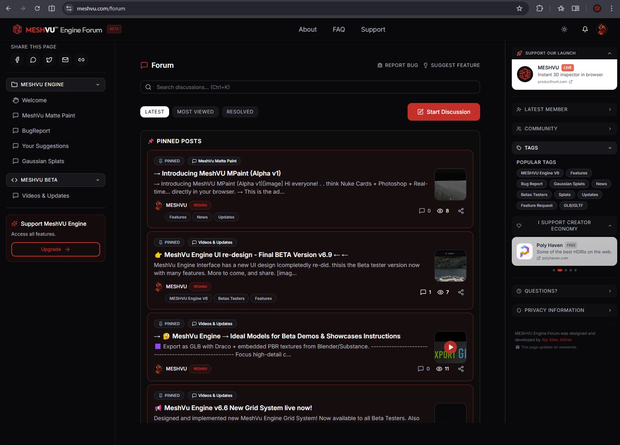Image resolution: width=620 pixels, height=445 pixels.
Task: Open BugReport category
Action: tap(56, 131)
